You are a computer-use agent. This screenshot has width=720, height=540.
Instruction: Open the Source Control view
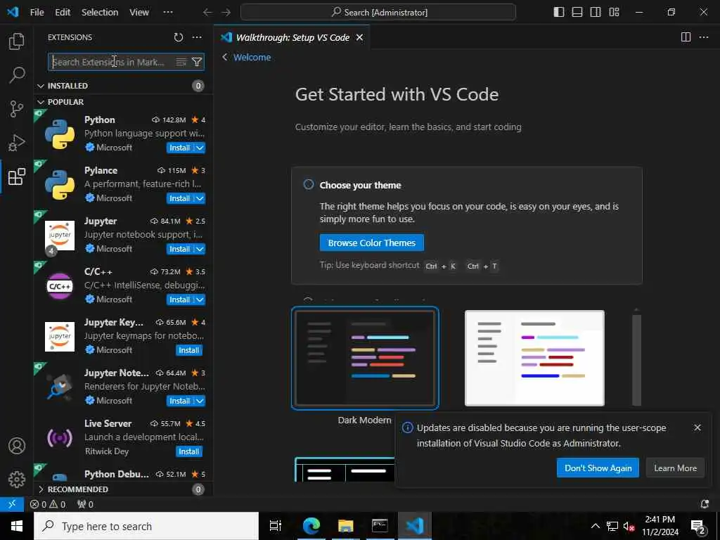point(17,109)
